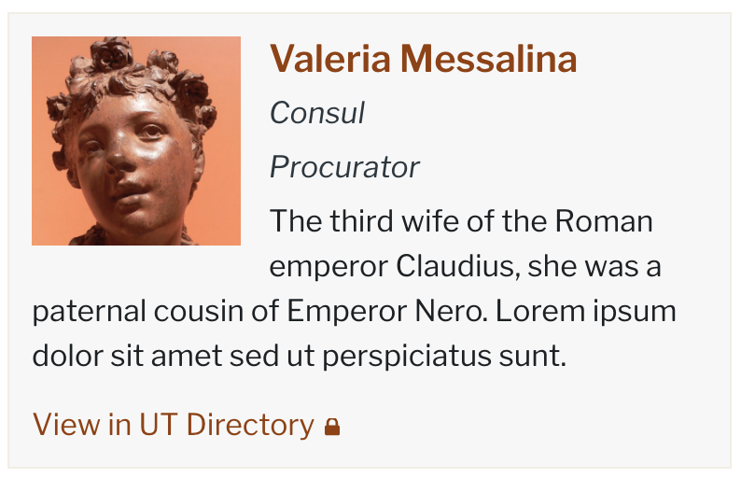Click the word Directory in bottom link
741x478 pixels.
point(250,425)
